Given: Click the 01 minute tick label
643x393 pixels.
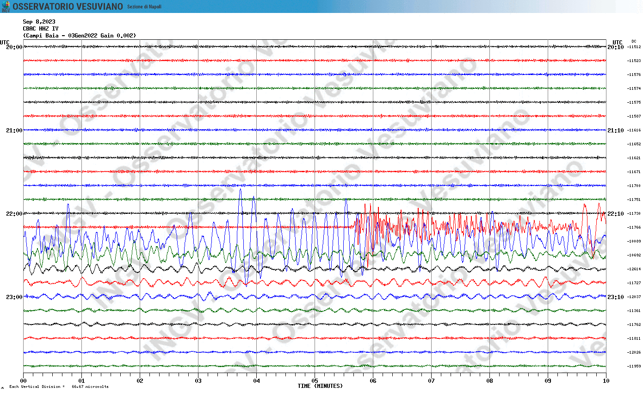Looking at the screenshot, I should click(81, 381).
